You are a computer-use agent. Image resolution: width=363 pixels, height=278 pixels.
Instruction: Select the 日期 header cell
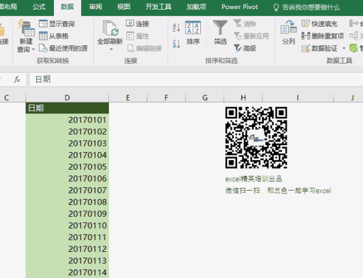pos(67,108)
